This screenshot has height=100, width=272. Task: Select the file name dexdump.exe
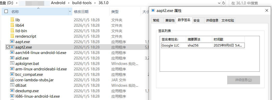pos(27,91)
